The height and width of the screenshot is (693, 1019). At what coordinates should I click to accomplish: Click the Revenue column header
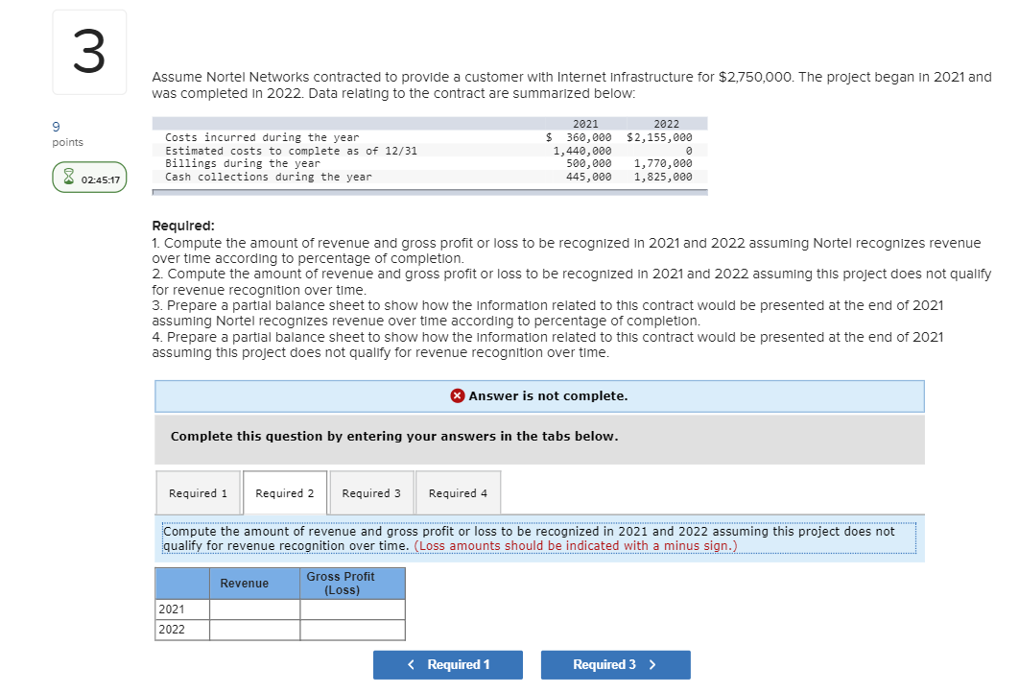coord(246,583)
